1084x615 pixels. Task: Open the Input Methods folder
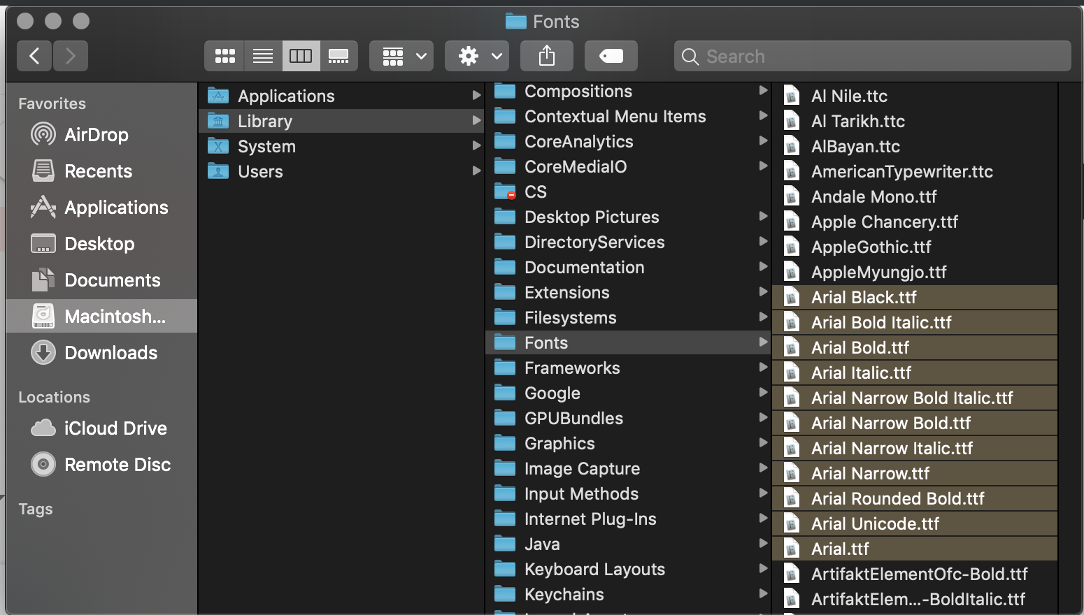(628, 493)
